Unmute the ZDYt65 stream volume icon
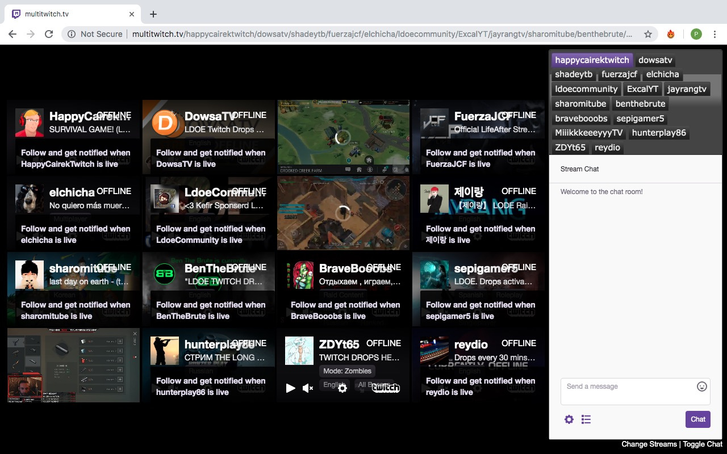This screenshot has width=727, height=454. [x=308, y=388]
